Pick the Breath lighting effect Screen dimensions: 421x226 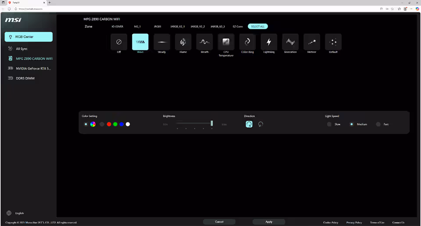point(204,42)
